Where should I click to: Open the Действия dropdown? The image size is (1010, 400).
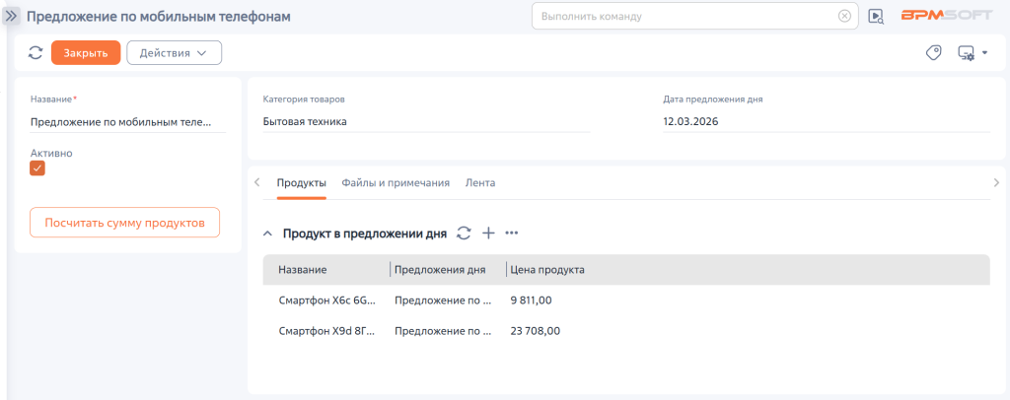coord(174,53)
